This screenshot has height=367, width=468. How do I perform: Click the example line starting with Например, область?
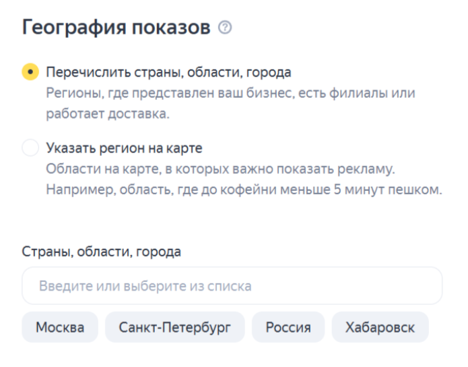point(243,189)
